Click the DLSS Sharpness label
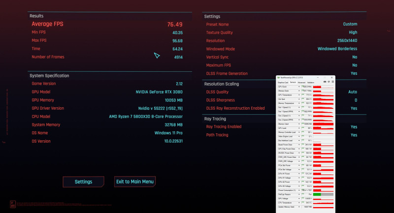The width and height of the screenshot is (394, 213). [x=220, y=100]
